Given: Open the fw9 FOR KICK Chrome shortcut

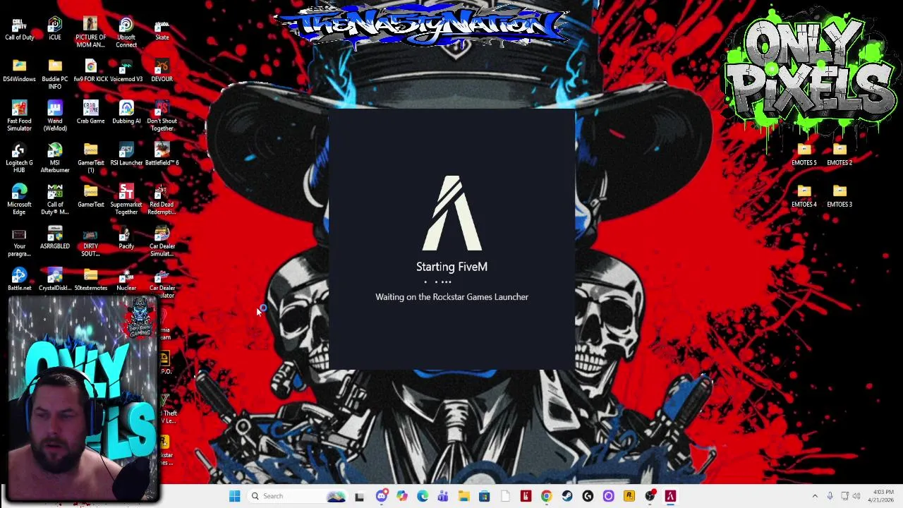Looking at the screenshot, I should click(x=91, y=71).
